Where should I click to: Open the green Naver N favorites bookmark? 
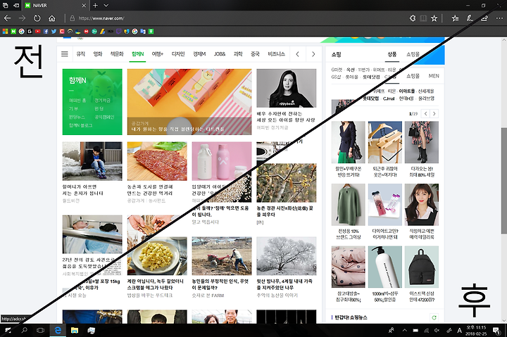point(13,32)
